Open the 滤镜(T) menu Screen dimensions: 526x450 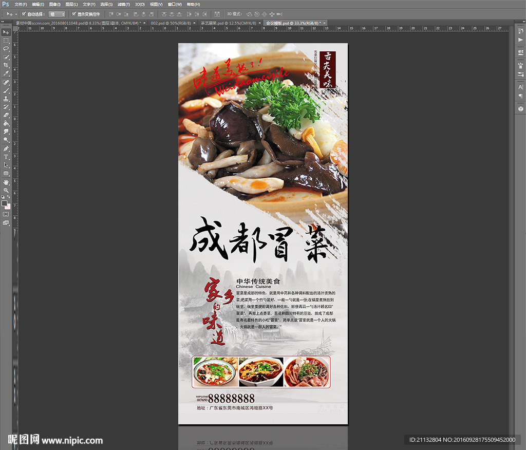pyautogui.click(x=123, y=4)
